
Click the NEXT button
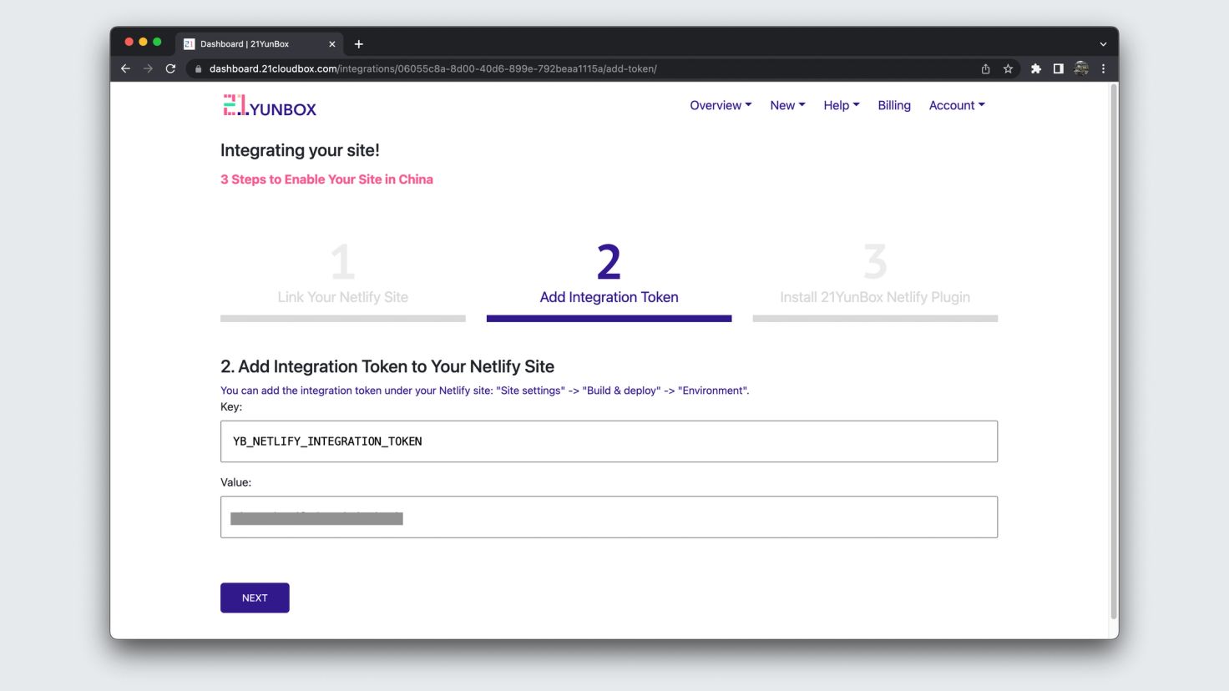(255, 598)
